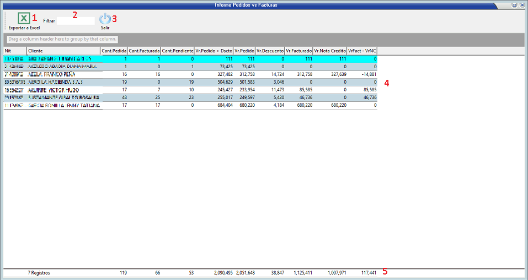Select the Vr.Descuento column header
528x280 pixels.
270,51
